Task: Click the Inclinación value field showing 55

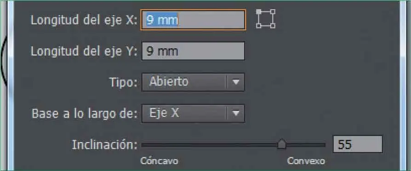Action: point(358,144)
